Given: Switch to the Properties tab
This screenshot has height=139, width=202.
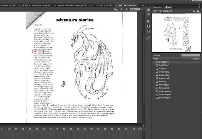Looking at the screenshot, I should (x=157, y=7).
